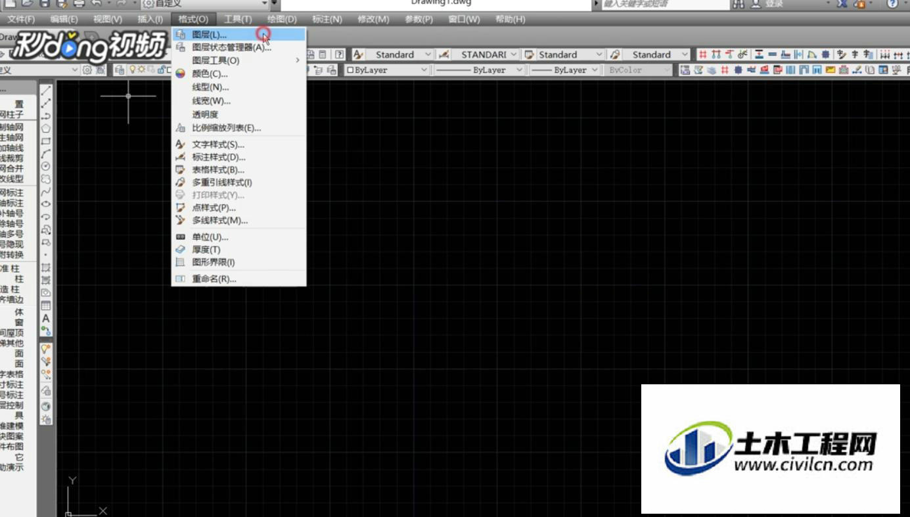The width and height of the screenshot is (910, 517).
Task: Open the 修改(M) menu
Action: click(373, 19)
